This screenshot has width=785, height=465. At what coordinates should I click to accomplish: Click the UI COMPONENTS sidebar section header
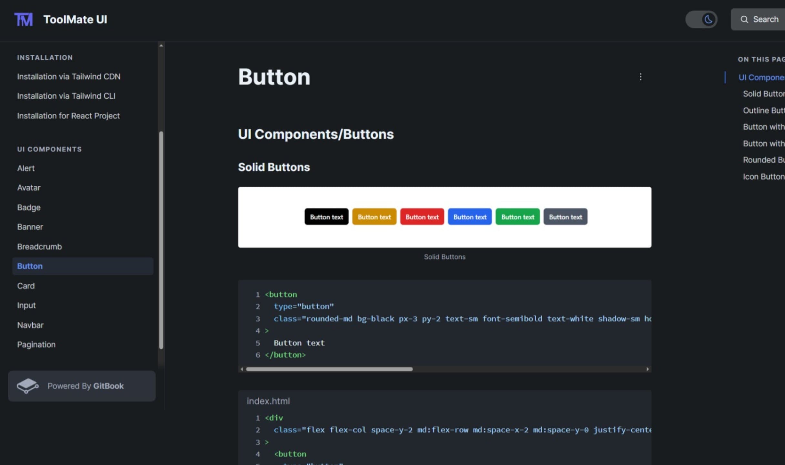pos(49,149)
